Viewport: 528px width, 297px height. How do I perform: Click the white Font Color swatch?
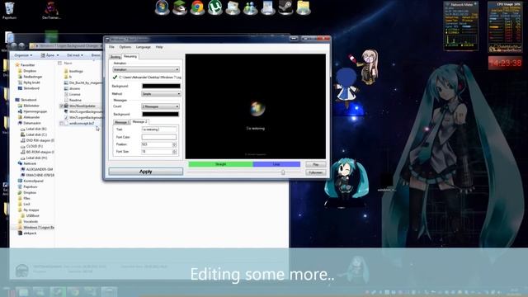pos(159,137)
